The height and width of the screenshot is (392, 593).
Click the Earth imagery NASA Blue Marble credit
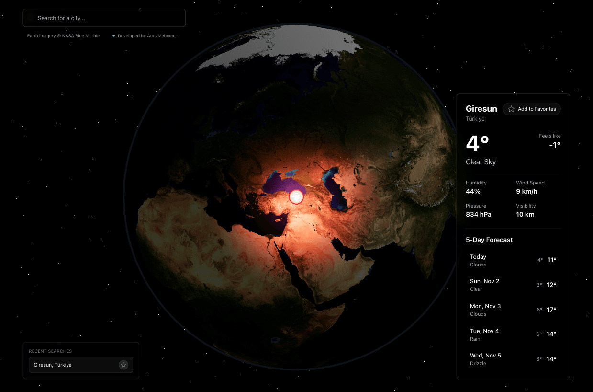(x=63, y=35)
